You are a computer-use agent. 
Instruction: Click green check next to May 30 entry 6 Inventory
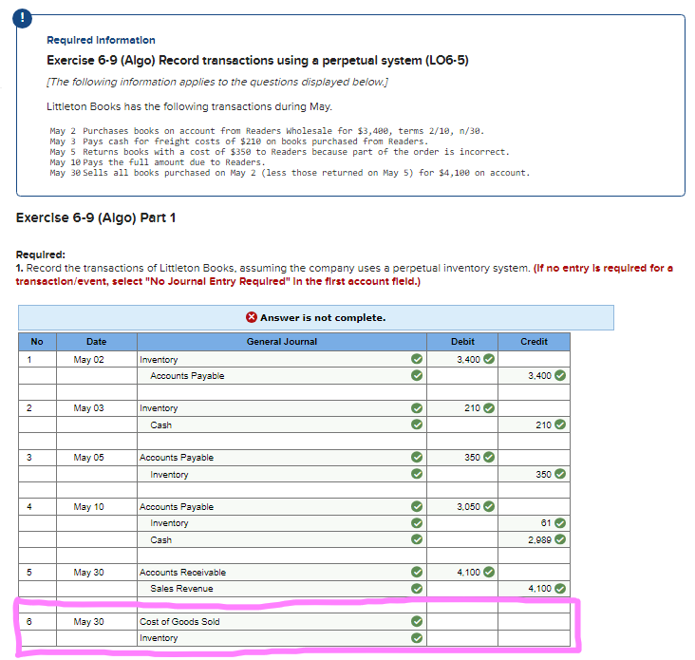pos(417,638)
